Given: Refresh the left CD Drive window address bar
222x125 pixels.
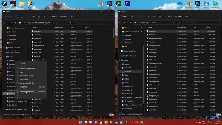Looking at the screenshot, I should click(70, 23).
